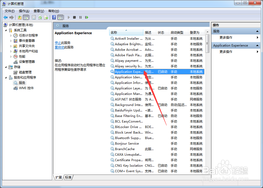The width and height of the screenshot is (263, 188).
Task: Click the gray Forward navigation arrow
Action: coord(11,17)
